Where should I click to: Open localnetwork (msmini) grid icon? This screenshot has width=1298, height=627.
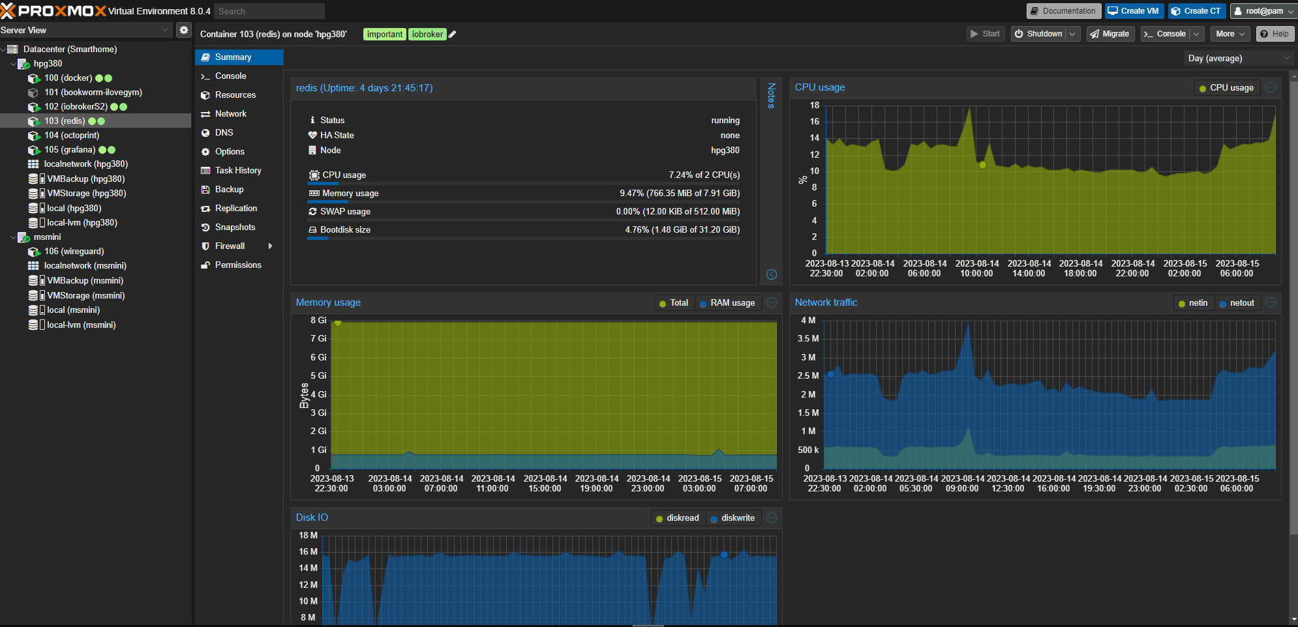33,266
